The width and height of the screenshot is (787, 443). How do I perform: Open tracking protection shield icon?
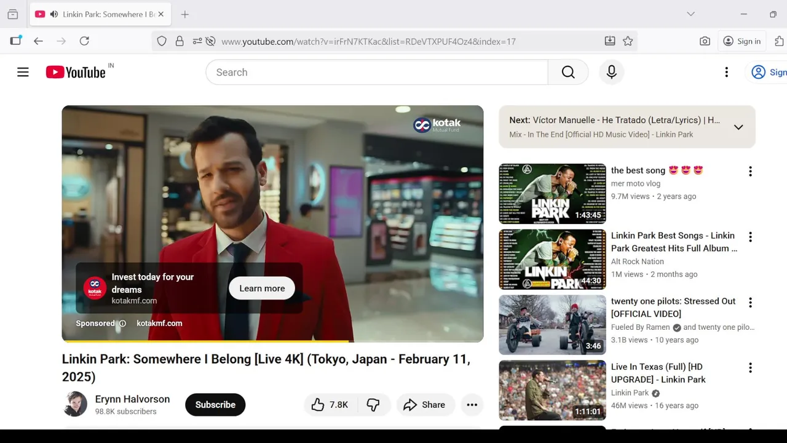162,41
